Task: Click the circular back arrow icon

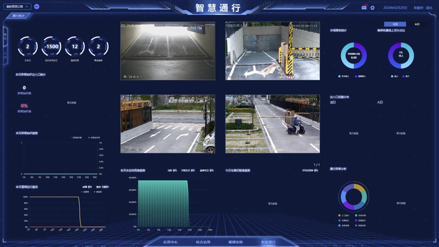Action: [x=37, y=7]
